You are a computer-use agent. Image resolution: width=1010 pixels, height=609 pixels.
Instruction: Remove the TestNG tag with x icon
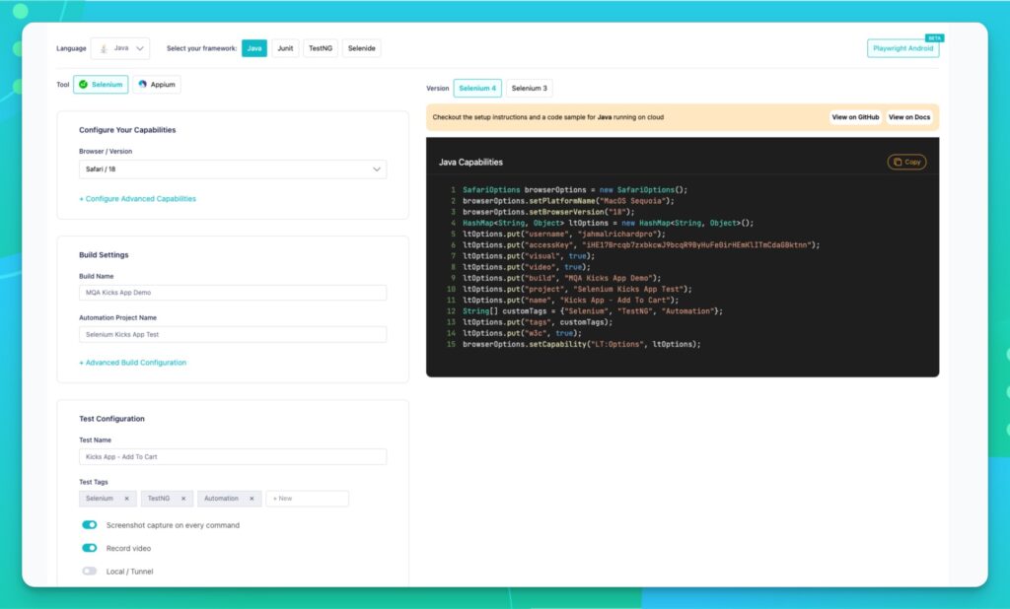point(184,499)
